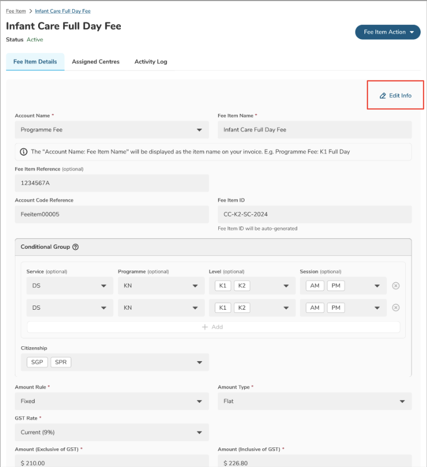Viewport: 427px width, 467px height.
Task: Click the plus icon to add row
Action: (x=205, y=327)
